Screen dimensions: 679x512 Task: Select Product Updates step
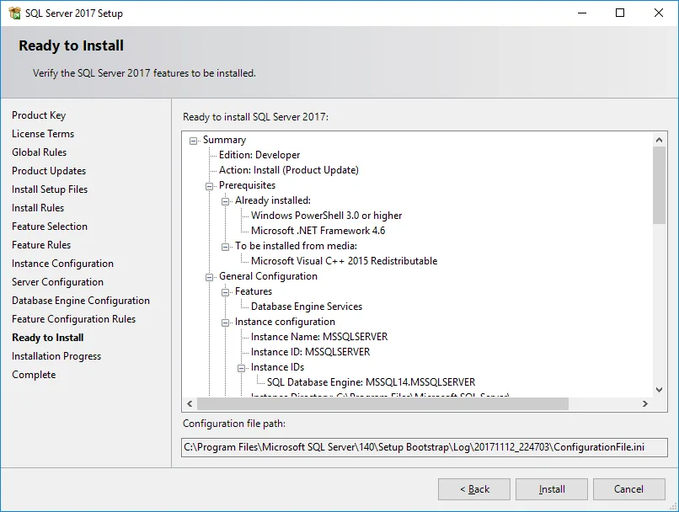(x=49, y=171)
